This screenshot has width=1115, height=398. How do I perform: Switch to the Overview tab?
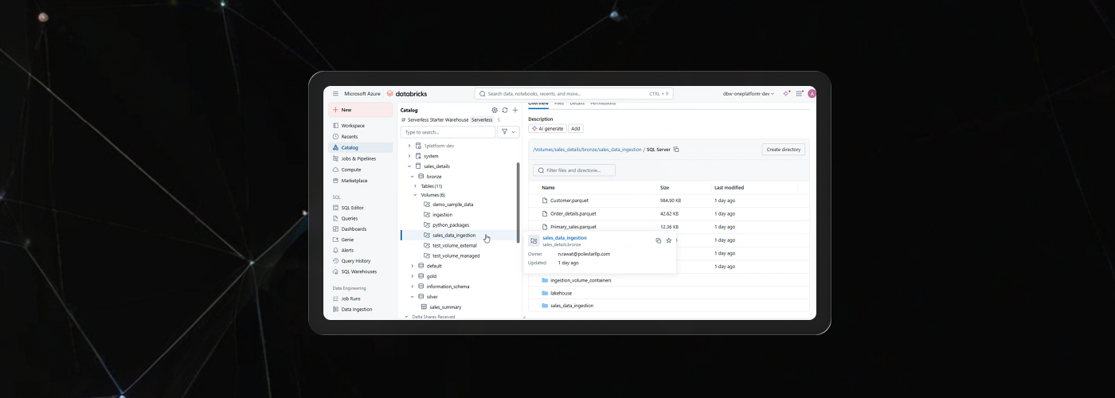coord(538,103)
